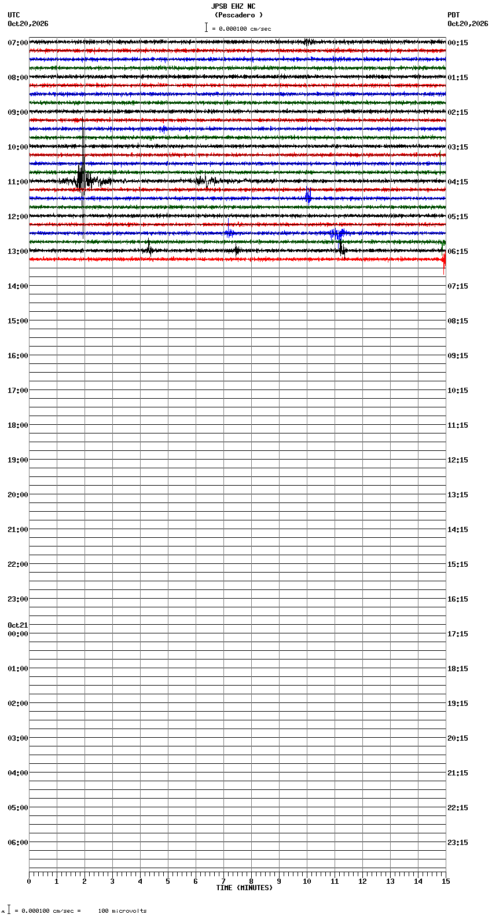Click the '09:00' UTC time label
This screenshot has width=492, height=918.
(x=18, y=112)
